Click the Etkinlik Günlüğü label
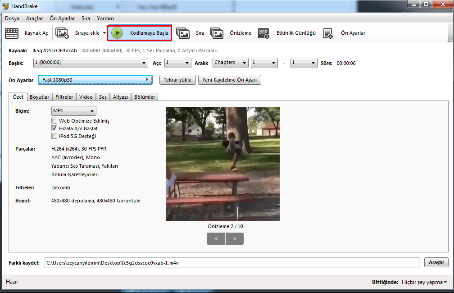454x293 pixels. 296,33
